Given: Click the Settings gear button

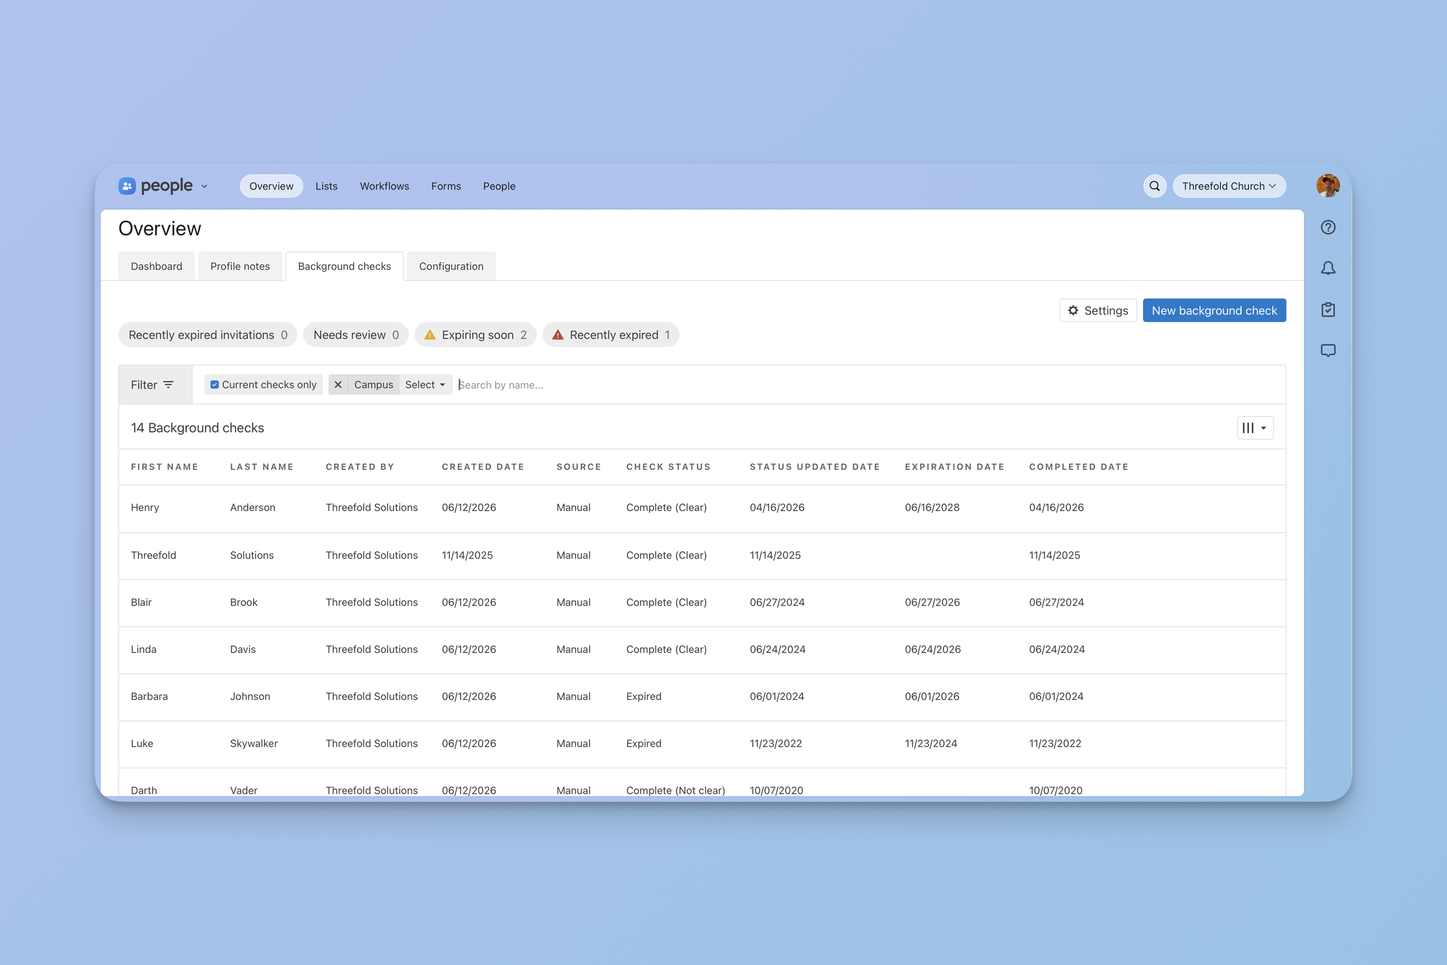Looking at the screenshot, I should (1097, 310).
